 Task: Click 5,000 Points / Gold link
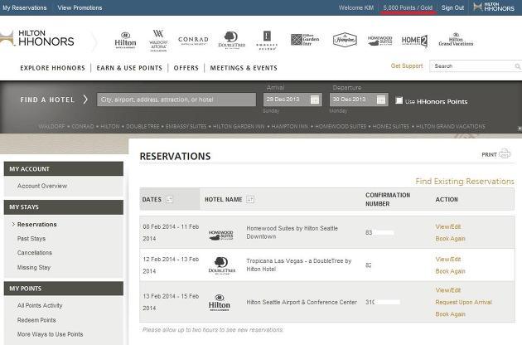[x=408, y=7]
